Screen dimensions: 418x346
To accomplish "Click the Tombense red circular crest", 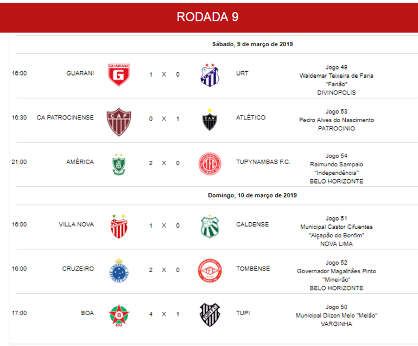I will coord(210,270).
